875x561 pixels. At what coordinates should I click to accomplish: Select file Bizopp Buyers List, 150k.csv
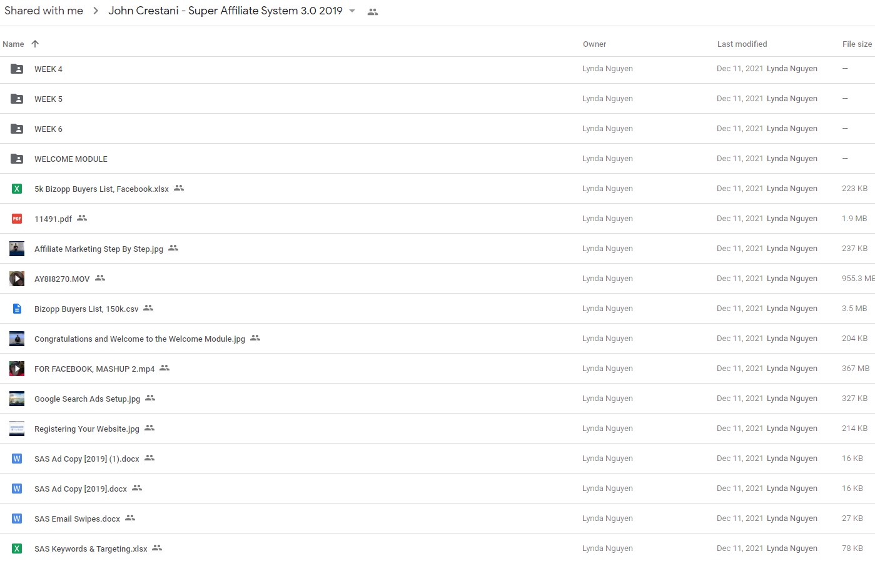(86, 309)
